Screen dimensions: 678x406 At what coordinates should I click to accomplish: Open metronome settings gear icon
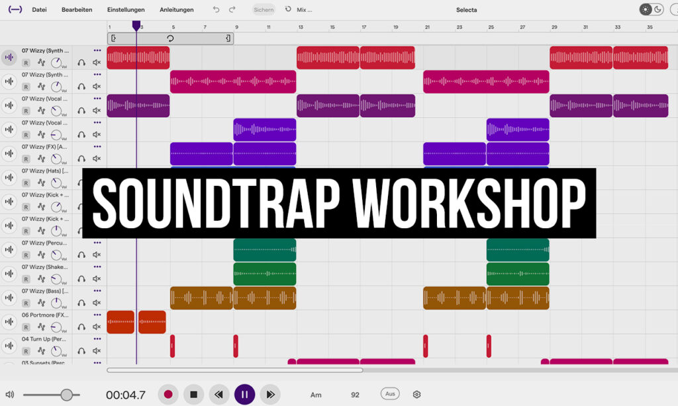[417, 394]
